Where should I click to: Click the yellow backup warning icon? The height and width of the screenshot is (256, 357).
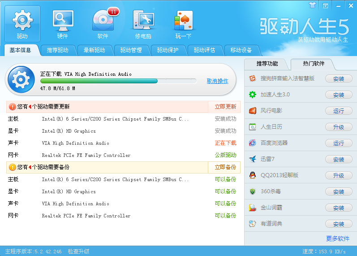[12, 167]
